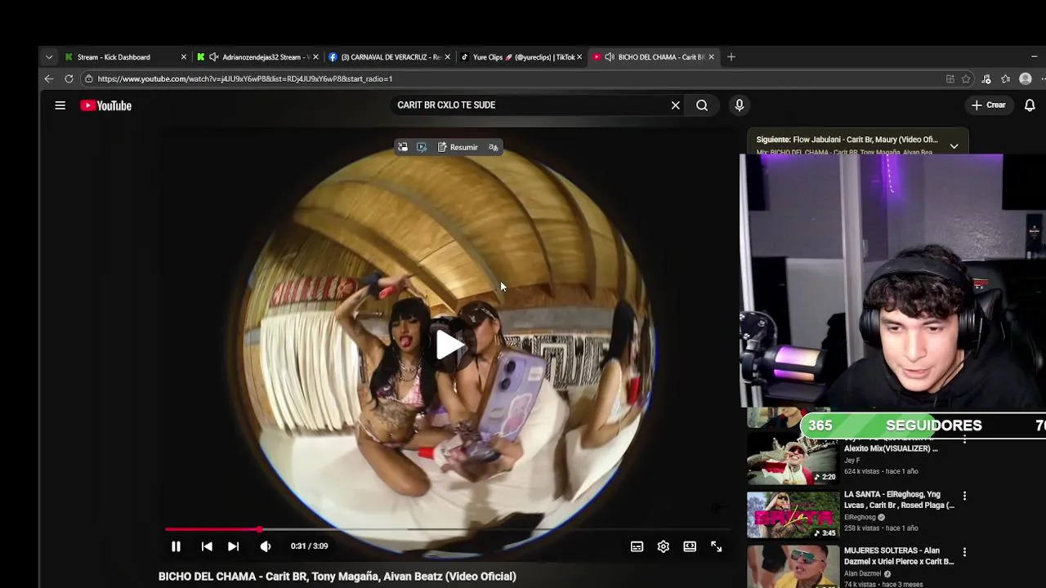The height and width of the screenshot is (588, 1046).
Task: Mute the video volume speaker
Action: pos(266,546)
